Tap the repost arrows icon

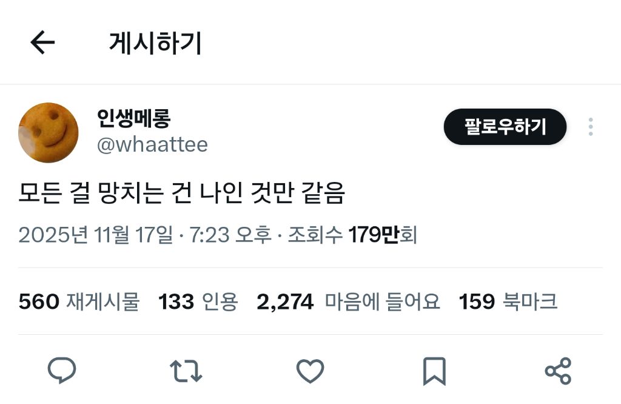tap(186, 371)
